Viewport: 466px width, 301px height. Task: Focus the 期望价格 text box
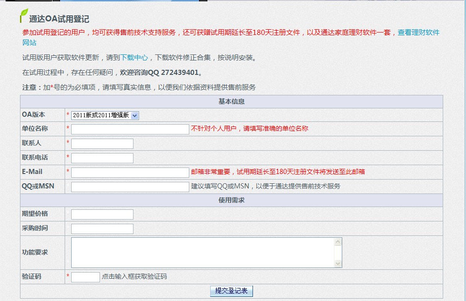(x=102, y=214)
